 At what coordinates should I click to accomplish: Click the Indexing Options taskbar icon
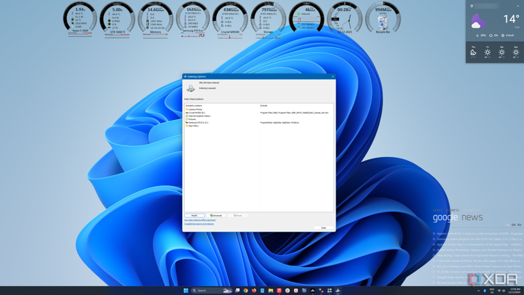tap(338, 291)
